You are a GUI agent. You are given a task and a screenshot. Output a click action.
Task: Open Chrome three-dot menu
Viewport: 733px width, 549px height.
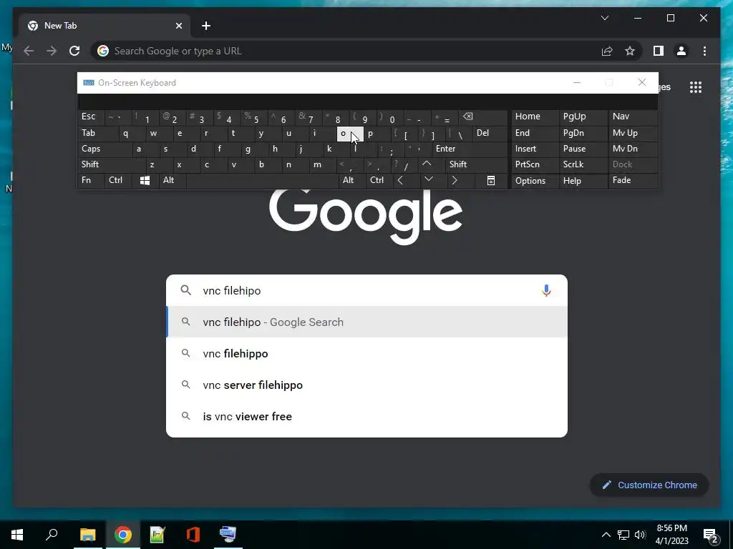click(704, 51)
